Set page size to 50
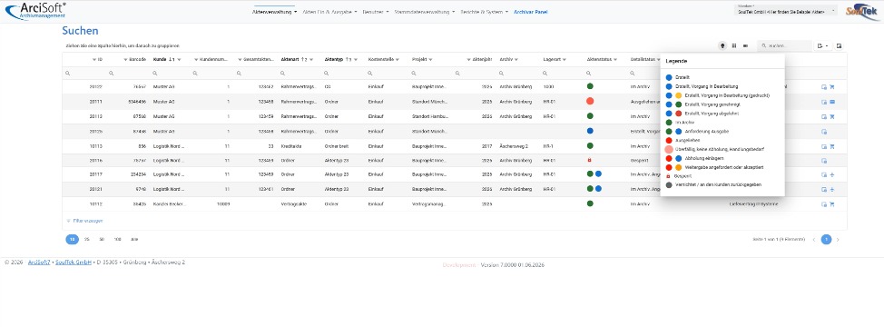Image resolution: width=884 pixels, height=327 pixels. 102,239
